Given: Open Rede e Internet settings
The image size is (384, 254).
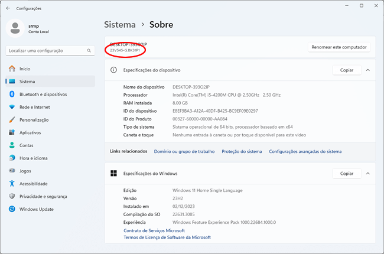Looking at the screenshot, I should click(50, 107).
